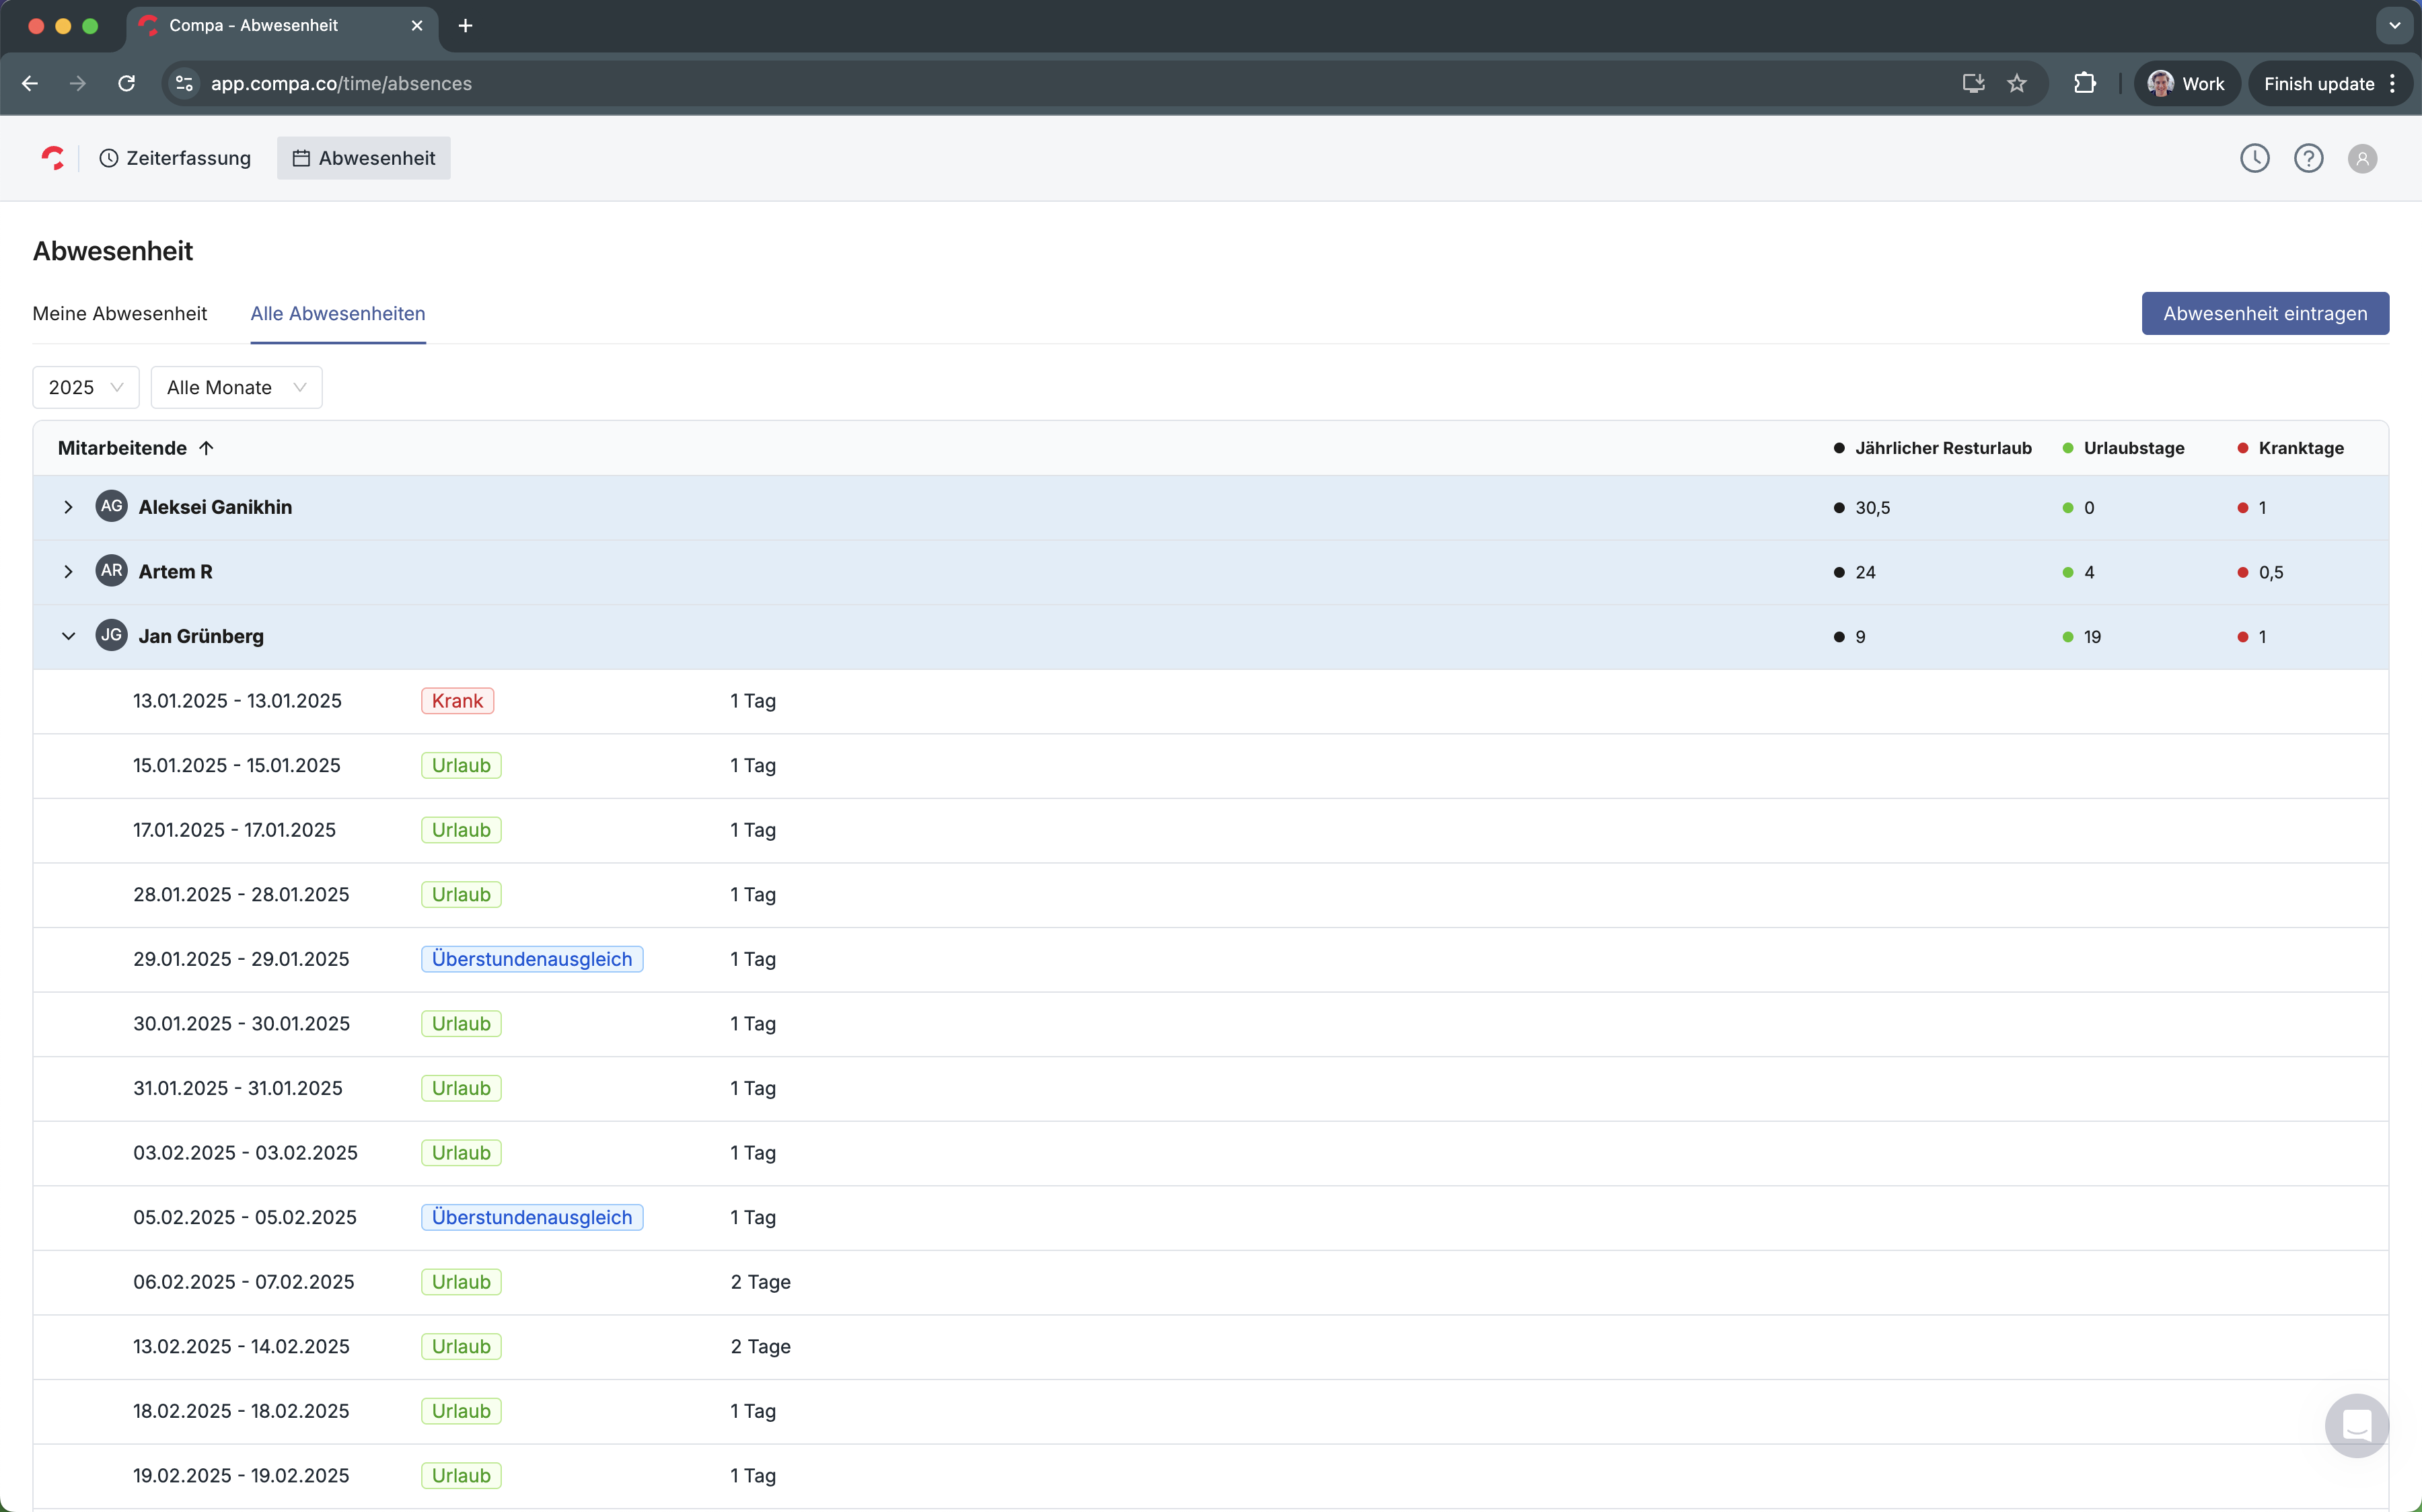Open the help question mark icon
The height and width of the screenshot is (1512, 2422).
point(2308,158)
